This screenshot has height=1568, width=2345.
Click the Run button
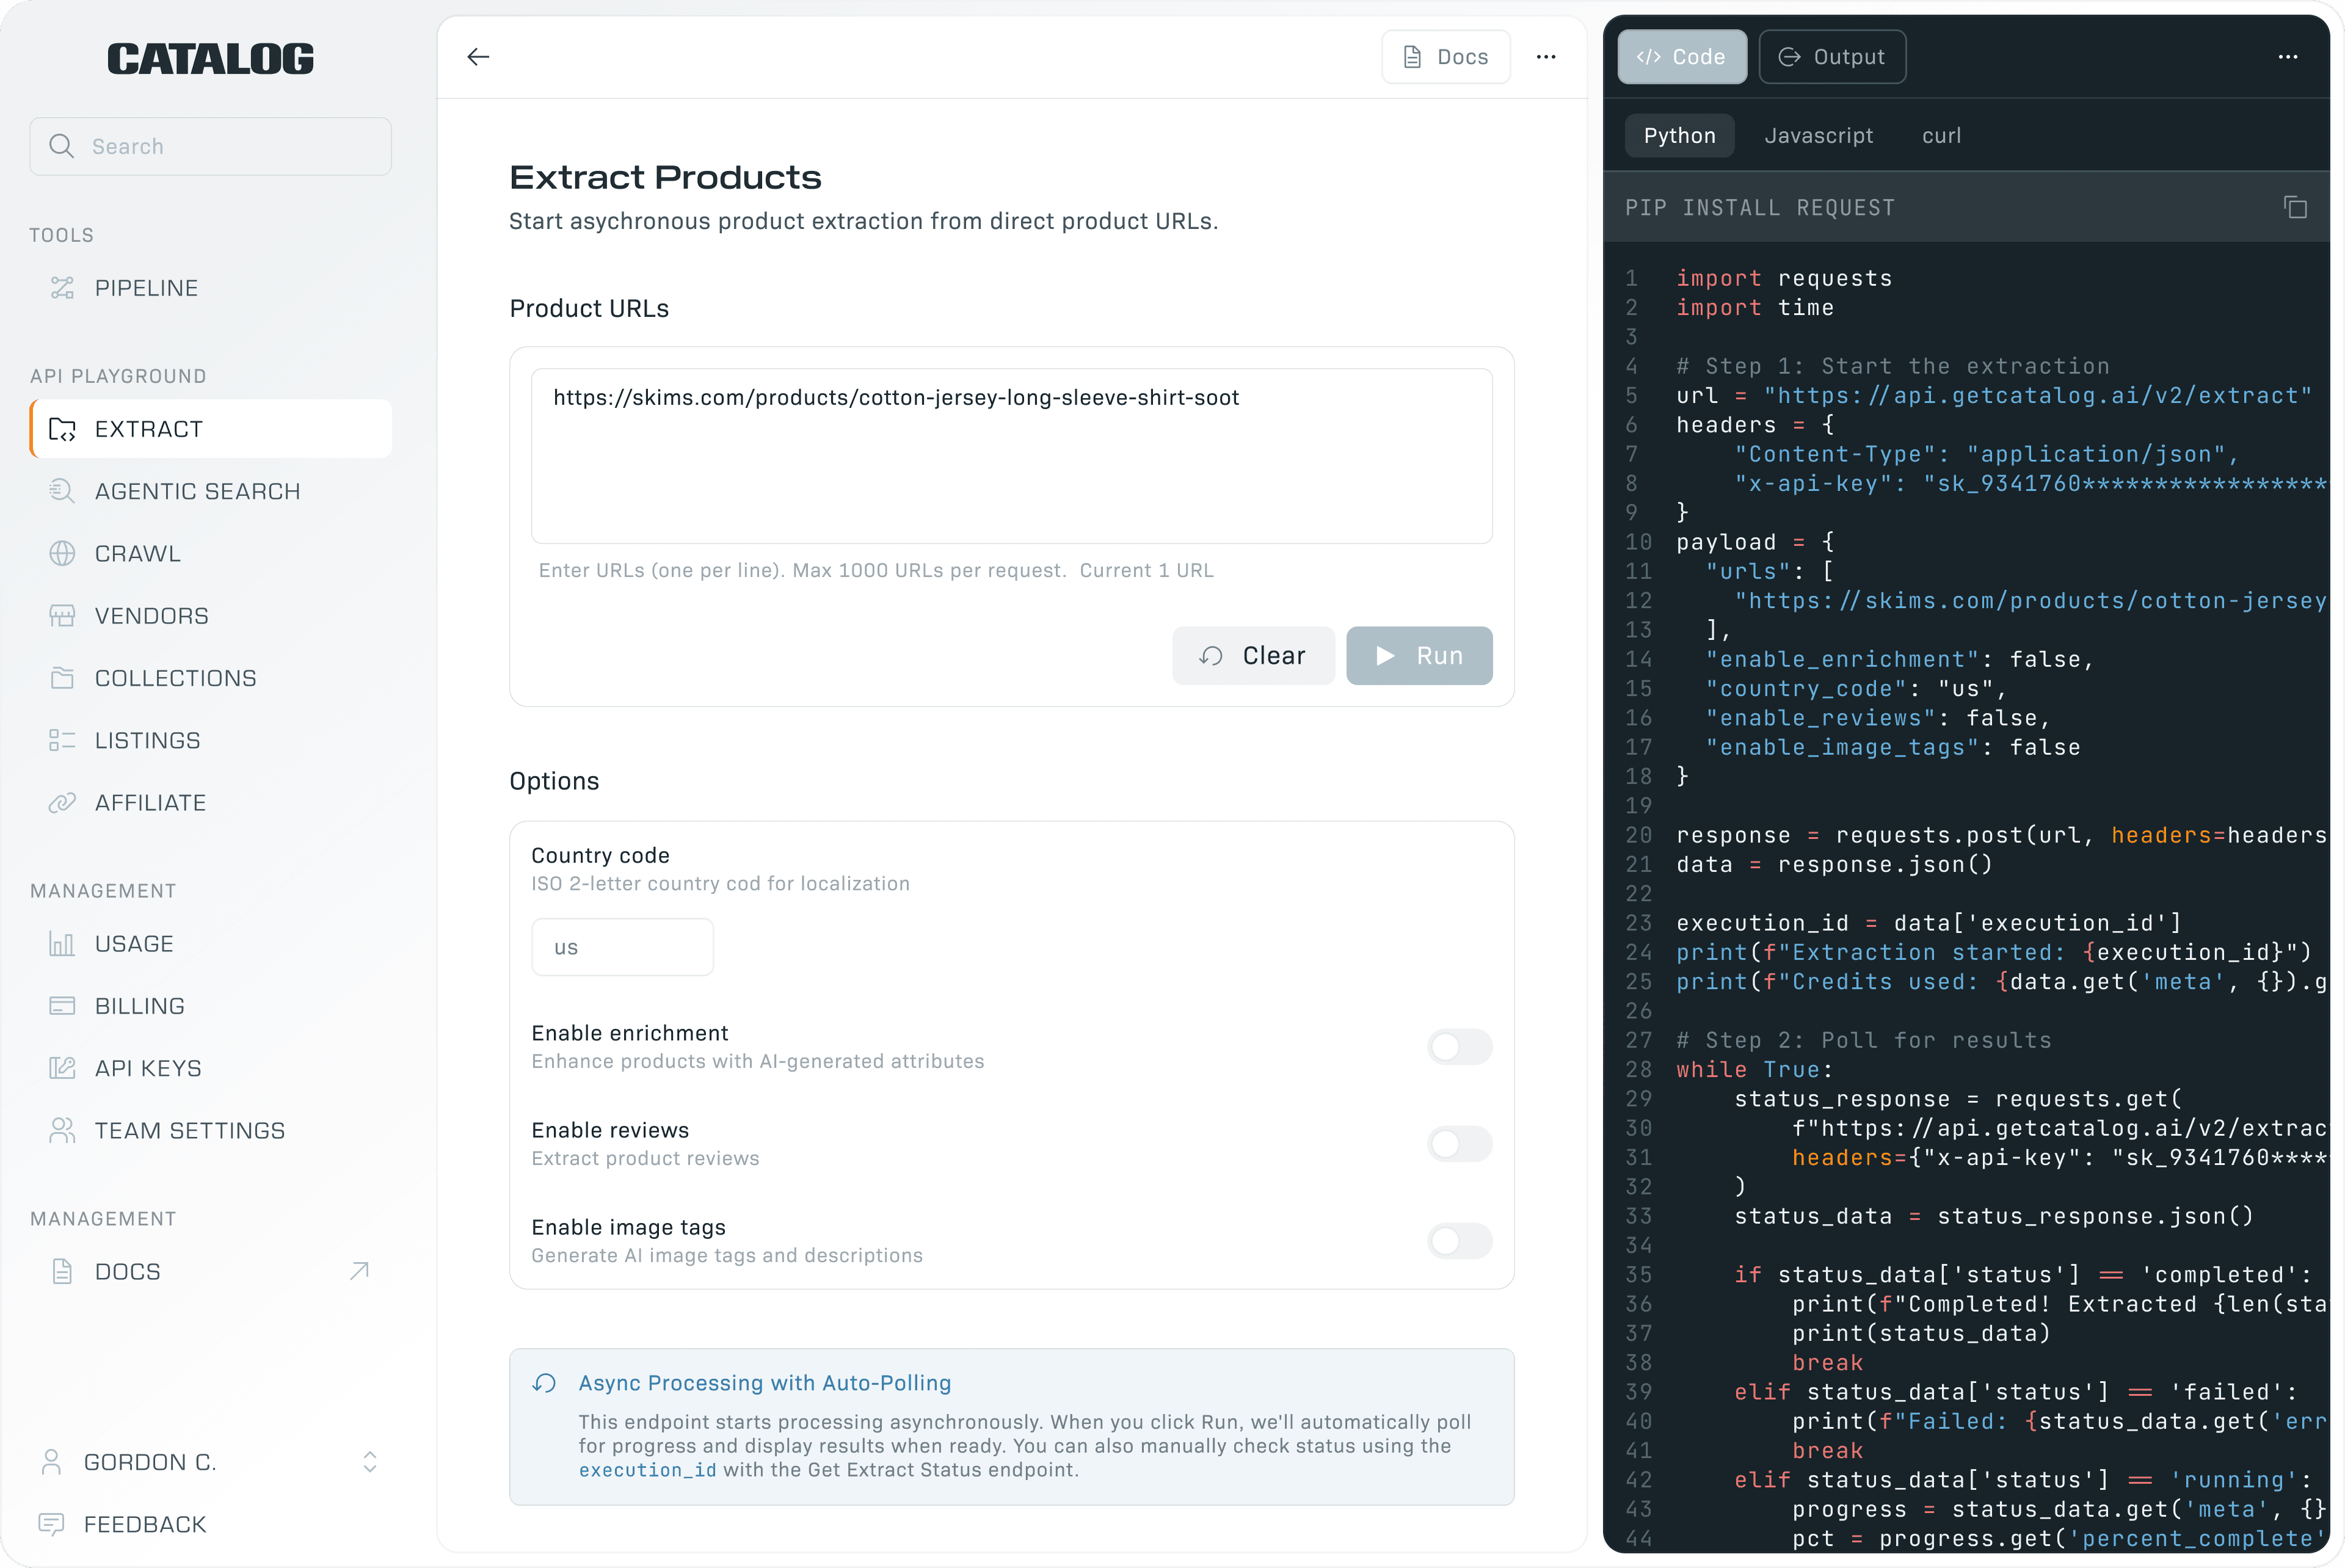coord(1419,656)
